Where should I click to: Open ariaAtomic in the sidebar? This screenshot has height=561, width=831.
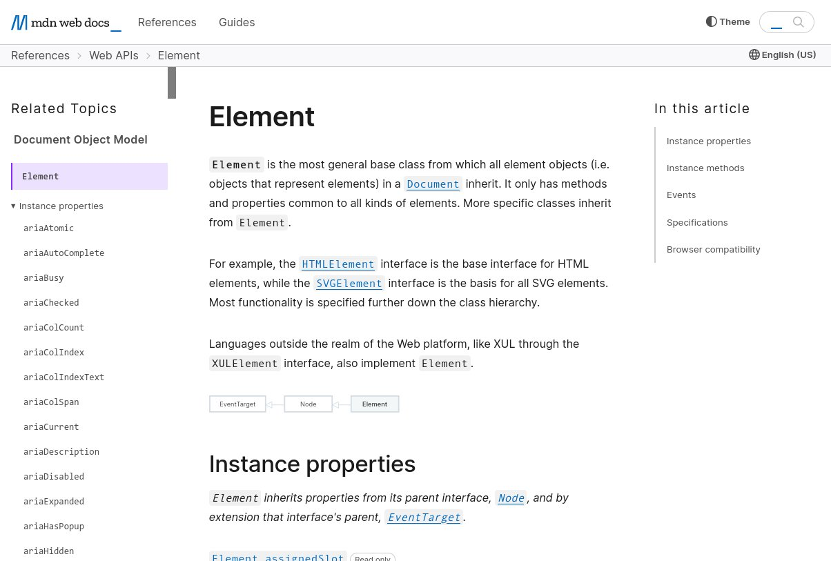[x=48, y=228]
